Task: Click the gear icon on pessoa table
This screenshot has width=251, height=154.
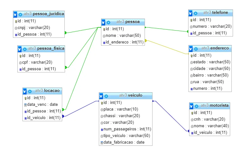Action: pyautogui.click(x=109, y=22)
